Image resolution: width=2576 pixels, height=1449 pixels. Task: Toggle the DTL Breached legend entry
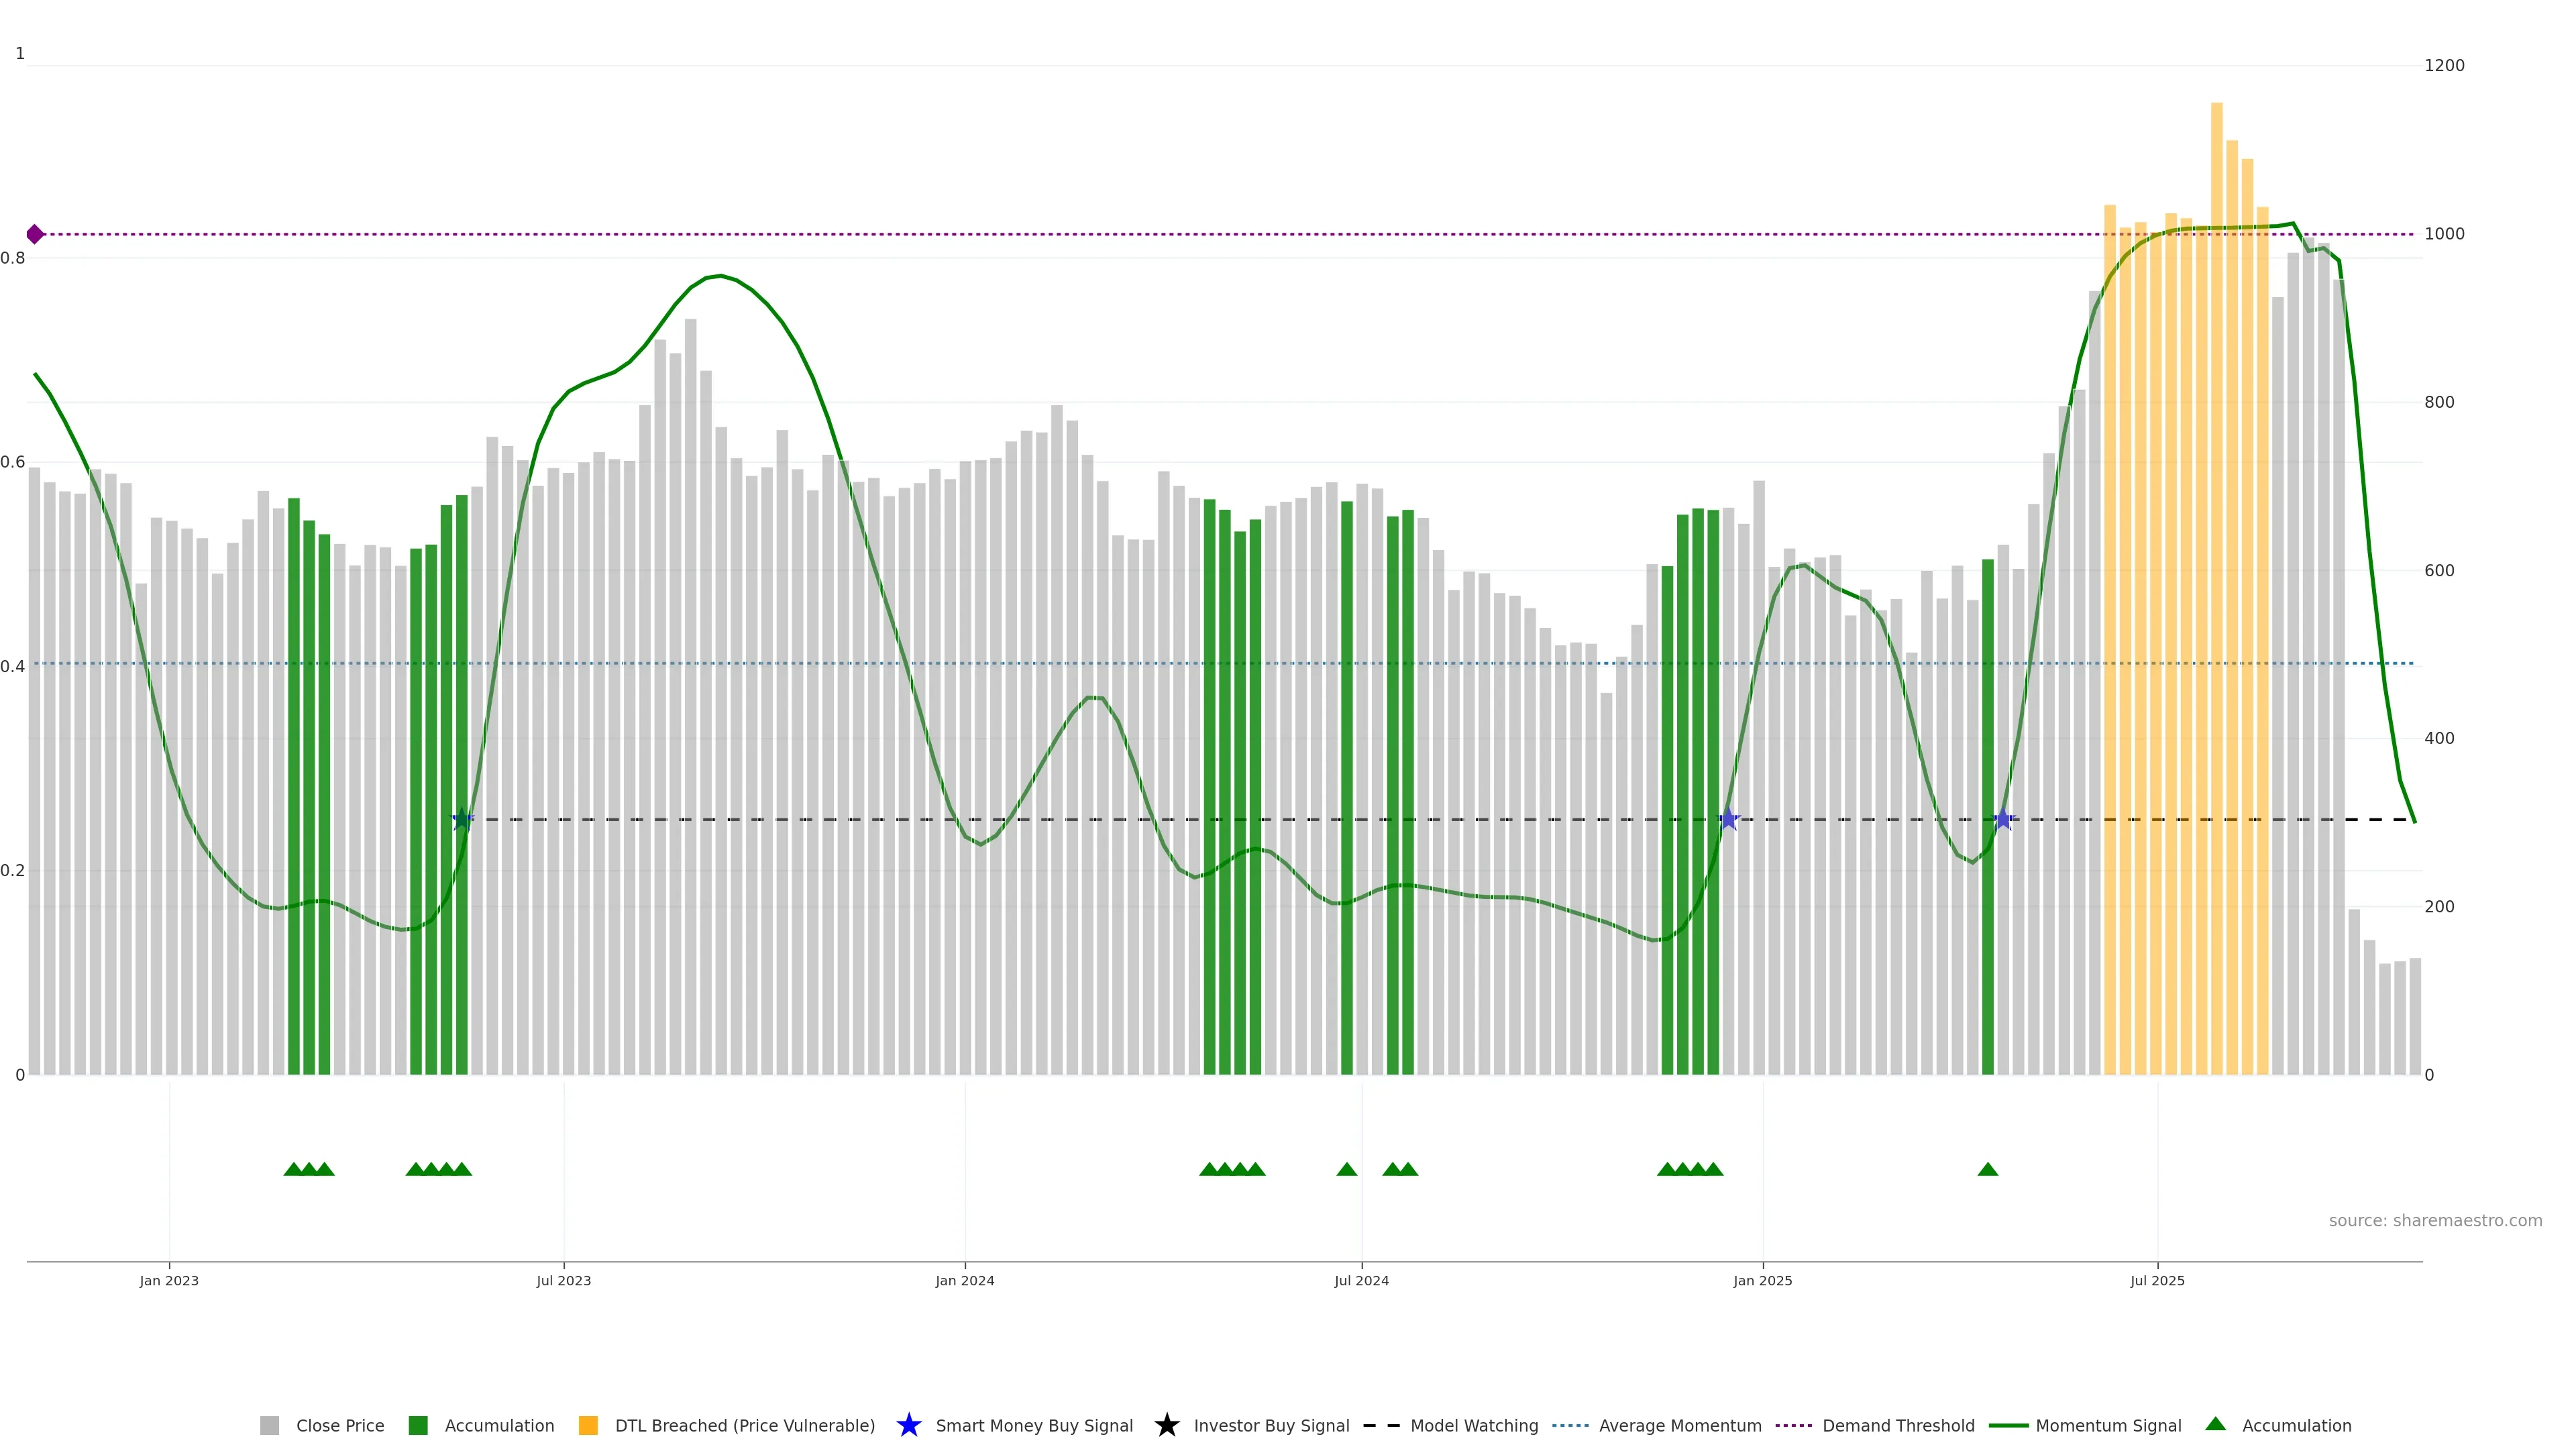tap(744, 1426)
